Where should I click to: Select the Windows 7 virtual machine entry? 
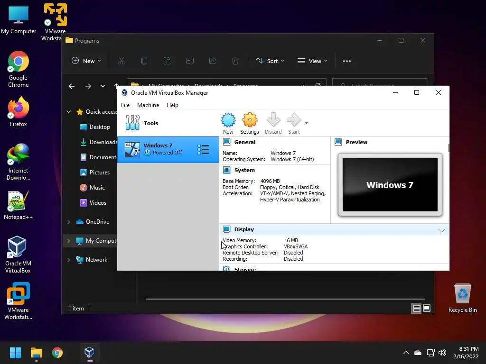click(x=168, y=149)
